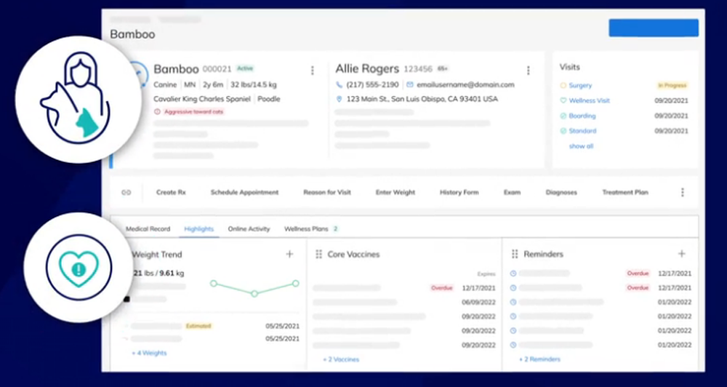
Task: Open the action toolbar overflow three-dot menu
Action: [x=682, y=192]
